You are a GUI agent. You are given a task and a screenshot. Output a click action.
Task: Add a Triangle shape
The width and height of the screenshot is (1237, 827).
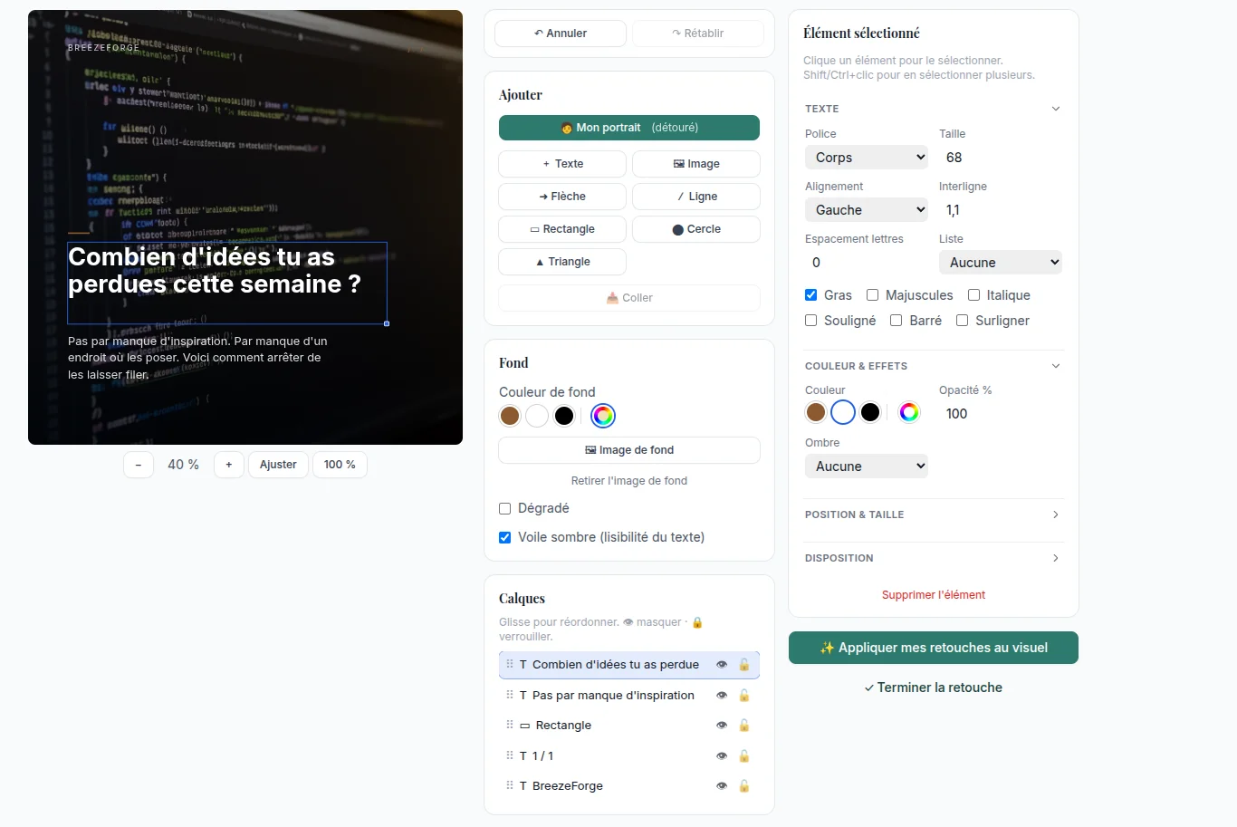(x=562, y=262)
